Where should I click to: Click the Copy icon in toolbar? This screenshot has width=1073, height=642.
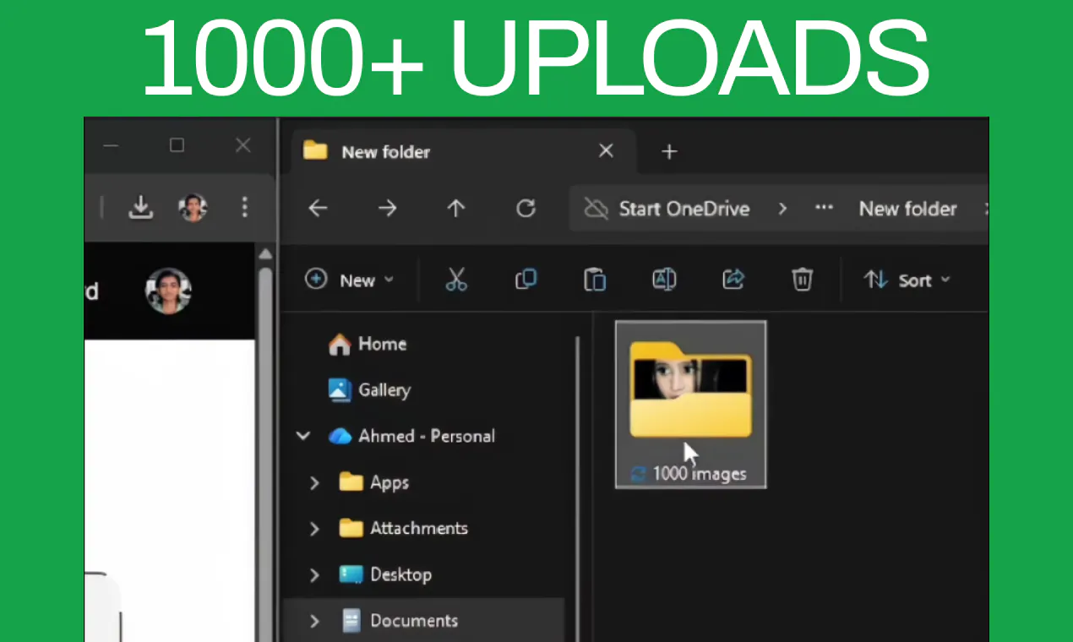(x=526, y=280)
